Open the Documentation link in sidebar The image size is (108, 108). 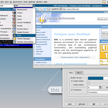tap(41, 42)
